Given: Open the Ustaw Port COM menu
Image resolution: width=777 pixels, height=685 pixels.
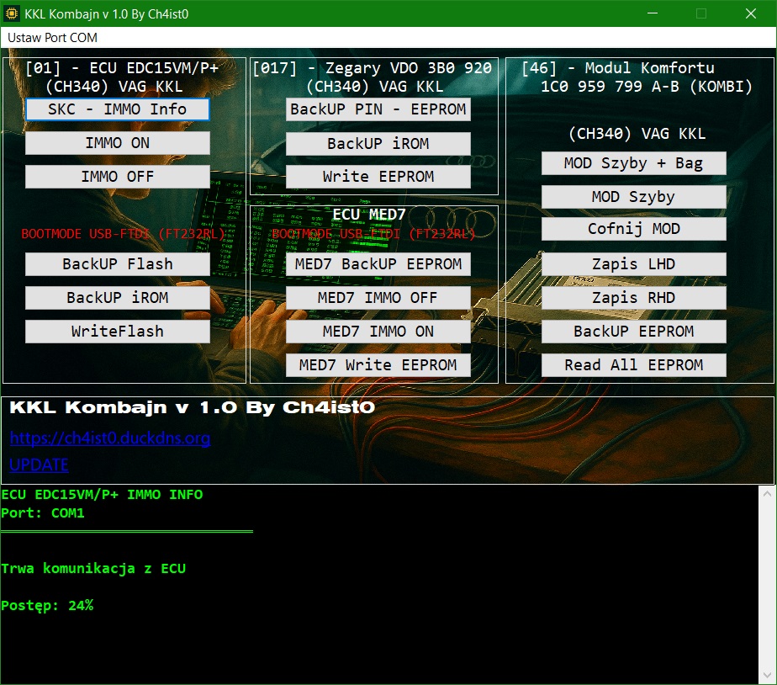Looking at the screenshot, I should click(52, 38).
